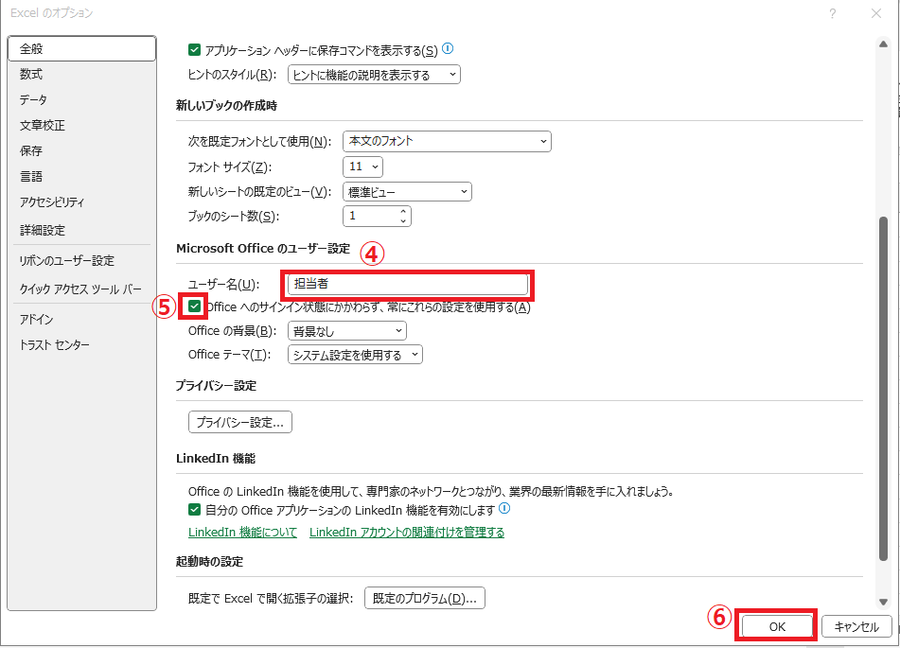Viewport: 900px width, 648px height.
Task: Decrease the sheet count with down arrow
Action: (403, 221)
